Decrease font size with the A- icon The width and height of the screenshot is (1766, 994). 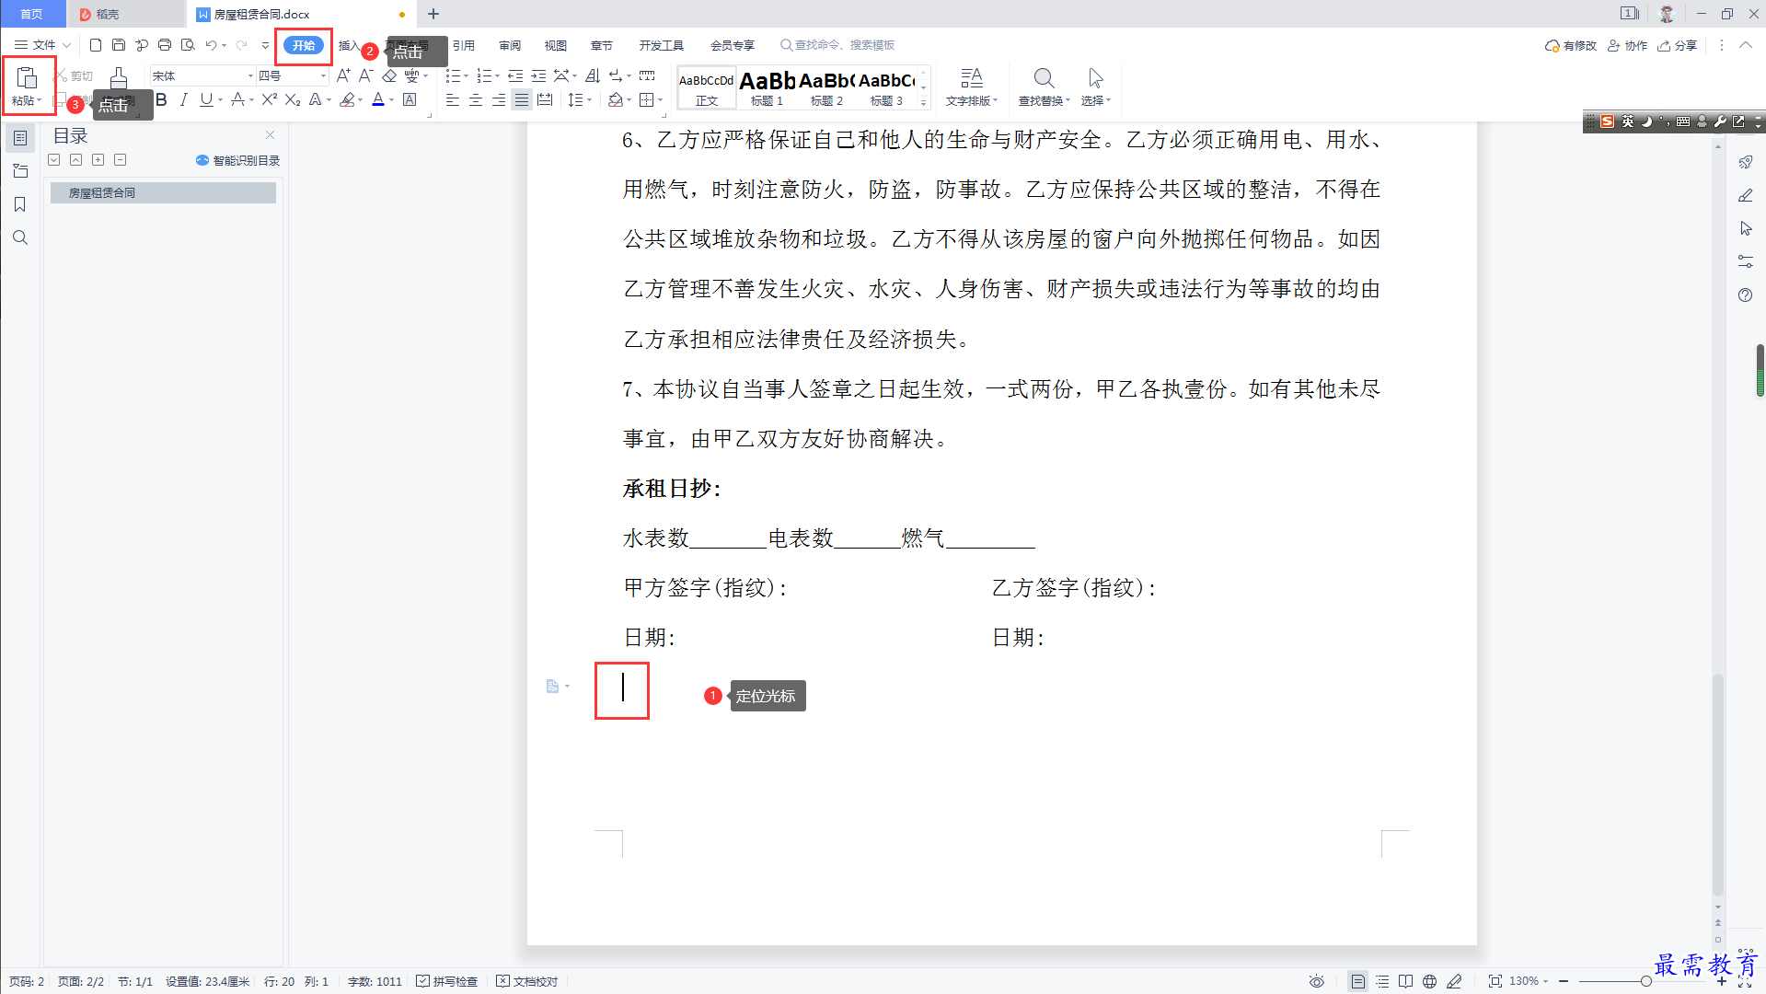(366, 75)
